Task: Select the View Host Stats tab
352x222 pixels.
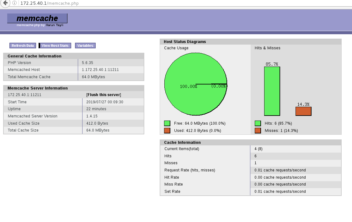Action: [55, 46]
